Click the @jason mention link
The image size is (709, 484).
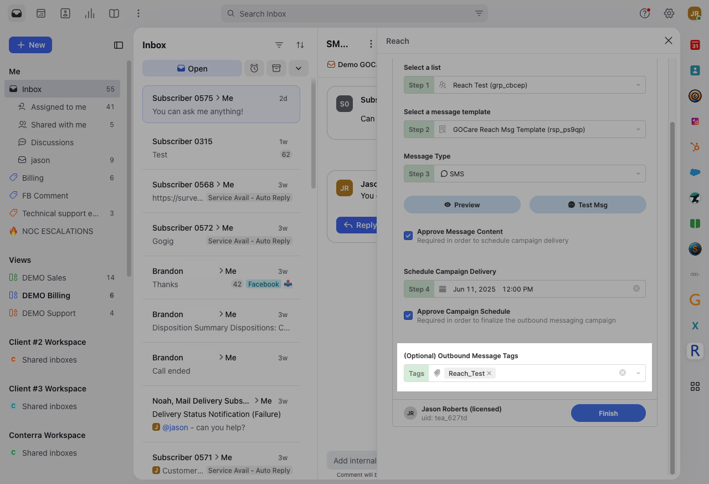175,427
